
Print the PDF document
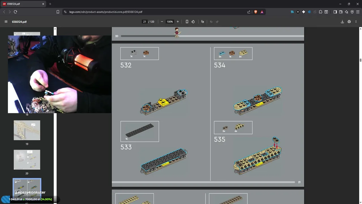tap(349, 22)
